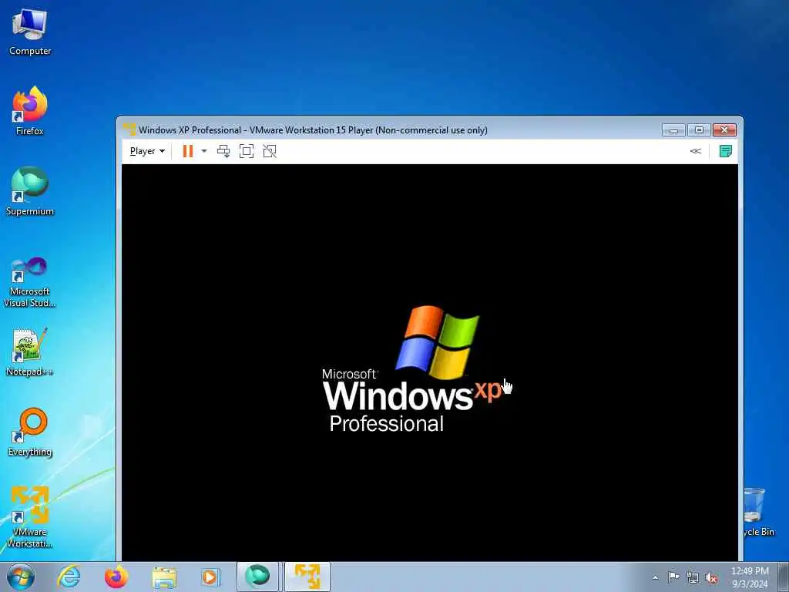The height and width of the screenshot is (592, 789).
Task: Open the Windows Start menu orb
Action: [x=21, y=577]
